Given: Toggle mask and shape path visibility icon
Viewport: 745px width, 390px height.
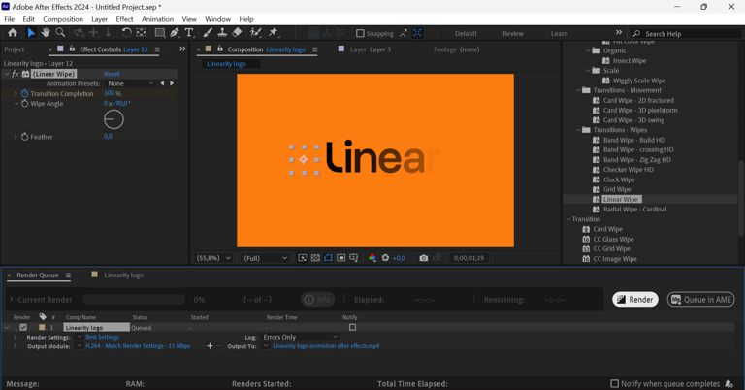Looking at the screenshot, I should coord(328,258).
